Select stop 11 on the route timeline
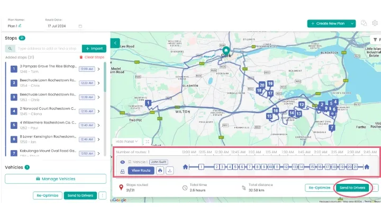This screenshot has height=214, width=381. coord(276,167)
